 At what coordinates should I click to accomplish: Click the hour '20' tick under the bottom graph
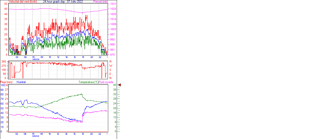tap(92, 134)
